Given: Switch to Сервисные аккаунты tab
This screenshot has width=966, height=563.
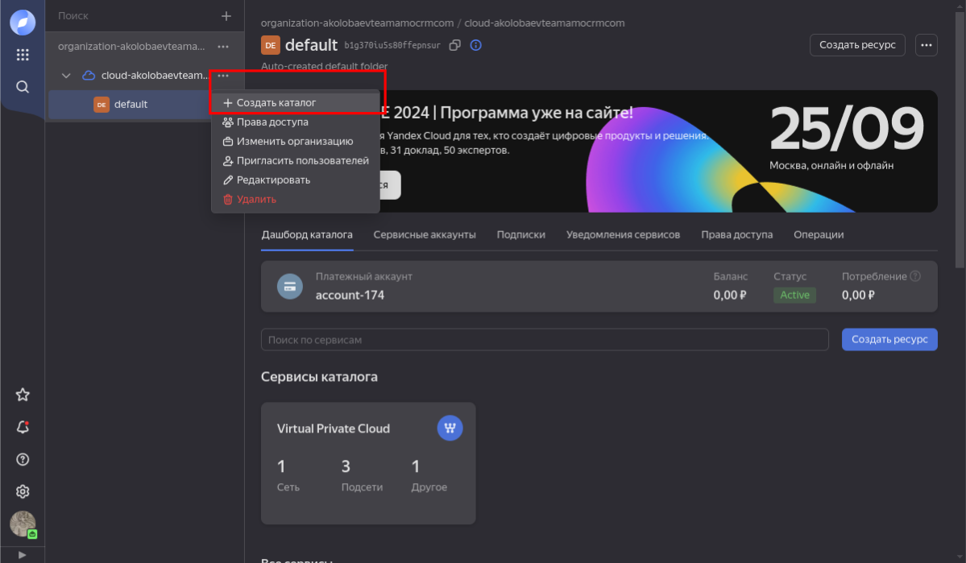Looking at the screenshot, I should pyautogui.click(x=425, y=234).
